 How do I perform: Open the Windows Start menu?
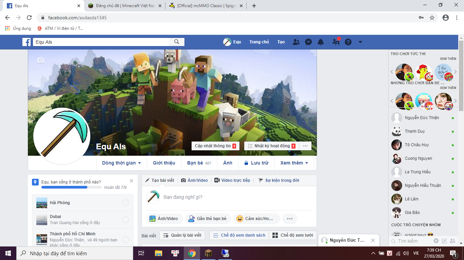tap(8, 253)
